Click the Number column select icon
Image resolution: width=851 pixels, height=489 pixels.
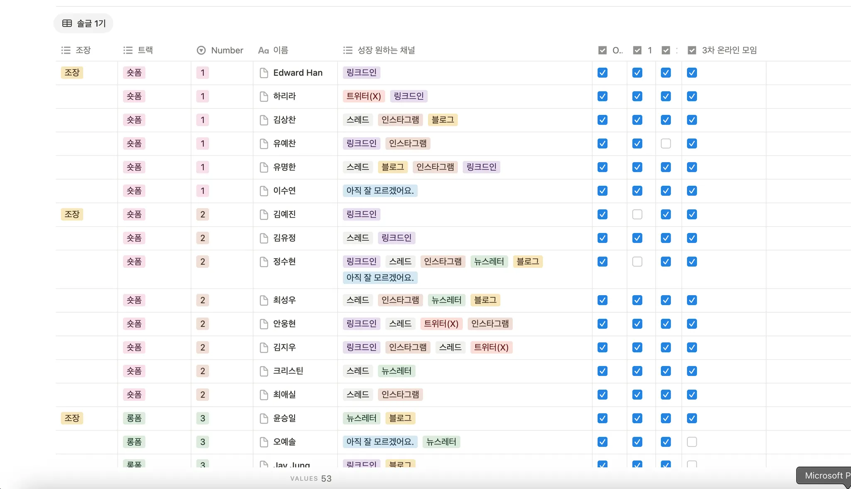(201, 50)
